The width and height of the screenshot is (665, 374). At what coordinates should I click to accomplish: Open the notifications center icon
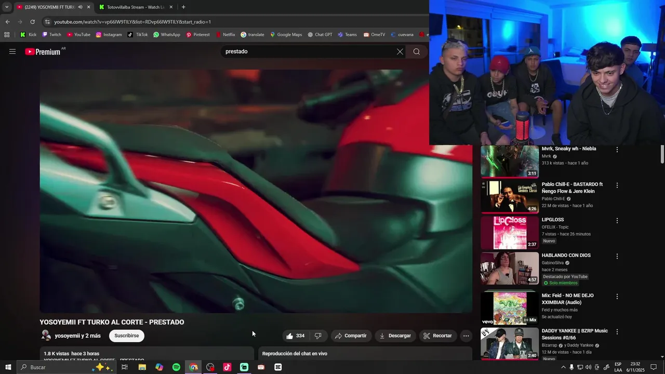tap(654, 367)
